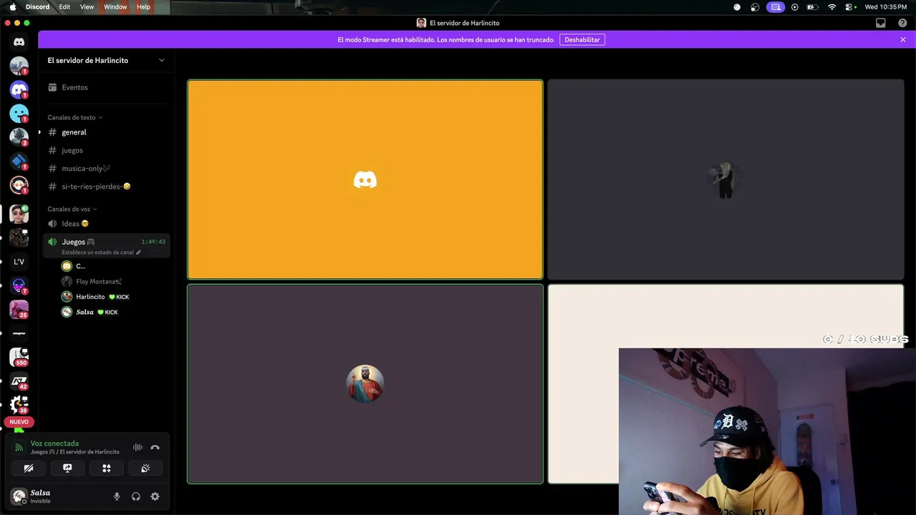This screenshot has width=916, height=515.
Task: Share your screen button
Action: click(67, 469)
